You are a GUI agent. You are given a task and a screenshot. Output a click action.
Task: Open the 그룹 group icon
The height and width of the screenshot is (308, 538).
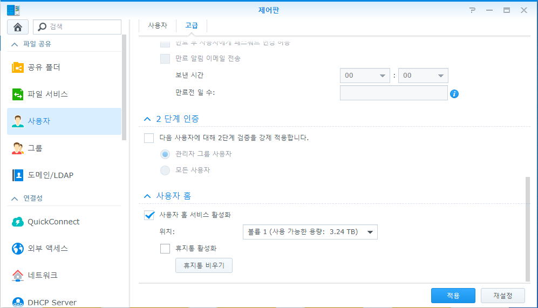[x=17, y=148]
